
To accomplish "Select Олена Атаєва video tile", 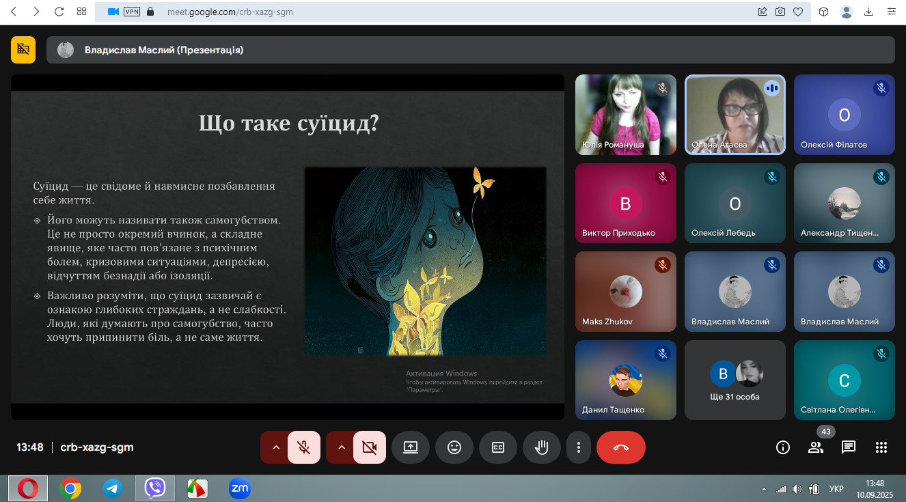I will pos(735,115).
